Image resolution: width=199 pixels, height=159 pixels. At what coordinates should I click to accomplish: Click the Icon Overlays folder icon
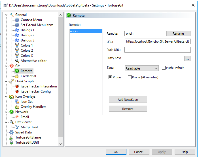pos(12,97)
